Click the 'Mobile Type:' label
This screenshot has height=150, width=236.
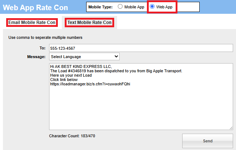(101, 7)
